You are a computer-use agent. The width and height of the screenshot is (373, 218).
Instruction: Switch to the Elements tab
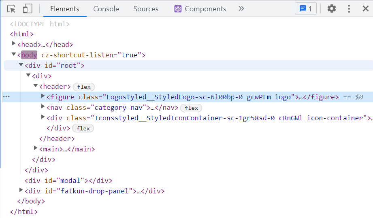(x=65, y=9)
